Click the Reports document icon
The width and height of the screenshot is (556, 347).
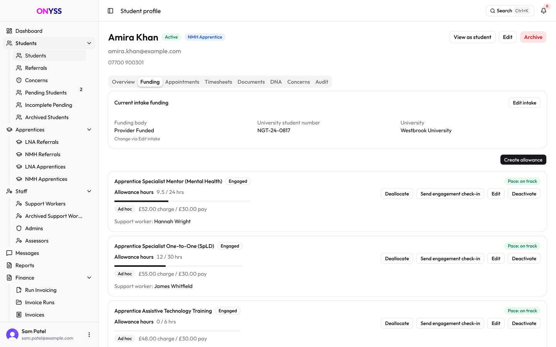click(9, 265)
